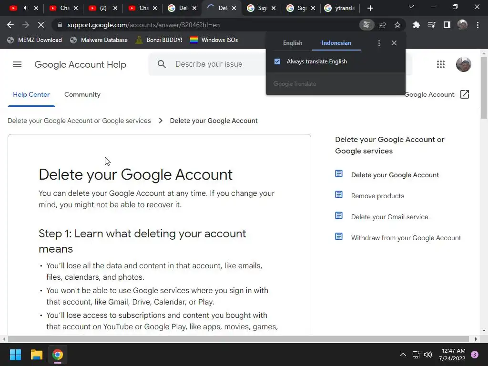488x366 pixels.
Task: Open Bonzi BUDDY! bookmark
Action: tap(159, 40)
